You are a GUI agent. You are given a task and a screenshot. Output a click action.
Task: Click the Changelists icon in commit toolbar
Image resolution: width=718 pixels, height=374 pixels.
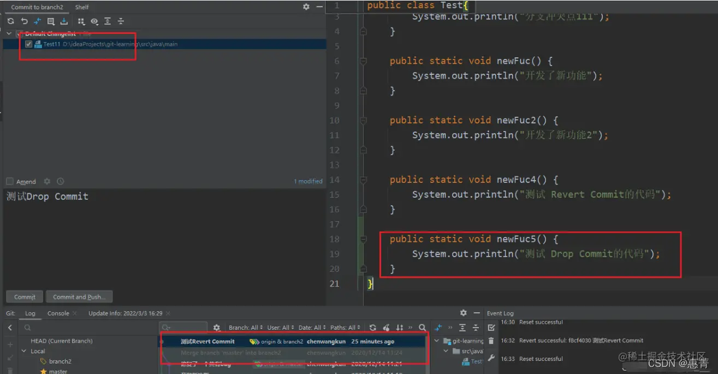51,21
